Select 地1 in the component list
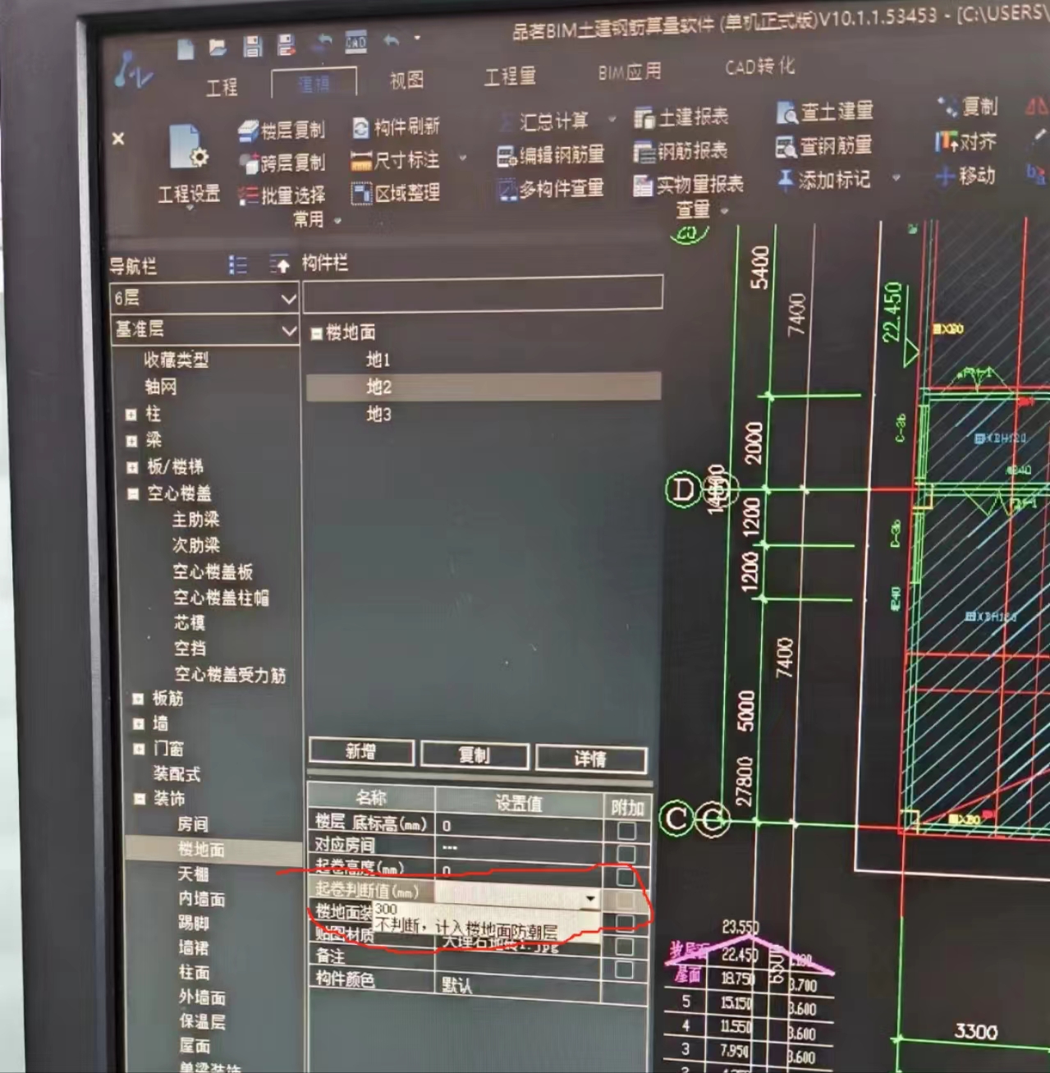1050x1073 pixels. pos(378,360)
